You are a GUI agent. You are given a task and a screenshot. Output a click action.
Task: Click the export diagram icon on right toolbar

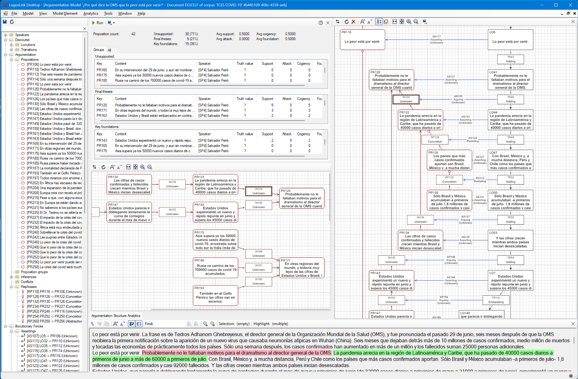pyautogui.click(x=425, y=22)
